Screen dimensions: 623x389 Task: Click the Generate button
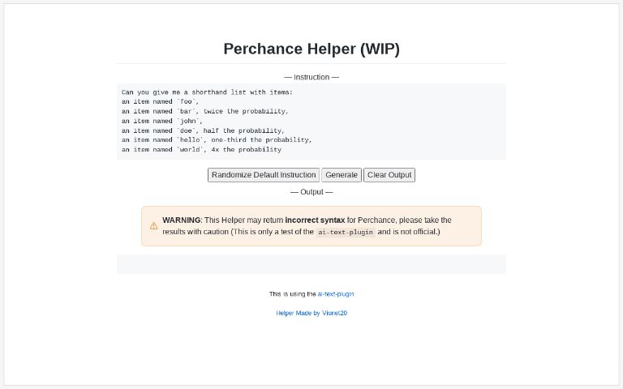342,175
